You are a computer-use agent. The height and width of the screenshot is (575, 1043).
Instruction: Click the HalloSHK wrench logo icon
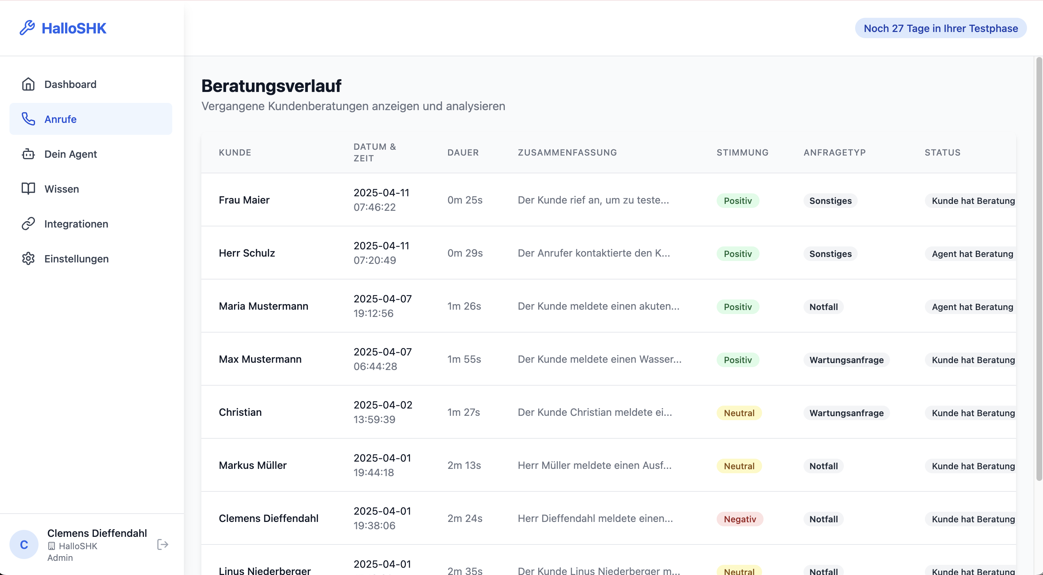[27, 28]
